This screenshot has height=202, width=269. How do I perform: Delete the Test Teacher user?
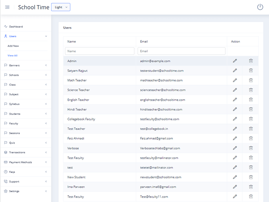point(251,129)
